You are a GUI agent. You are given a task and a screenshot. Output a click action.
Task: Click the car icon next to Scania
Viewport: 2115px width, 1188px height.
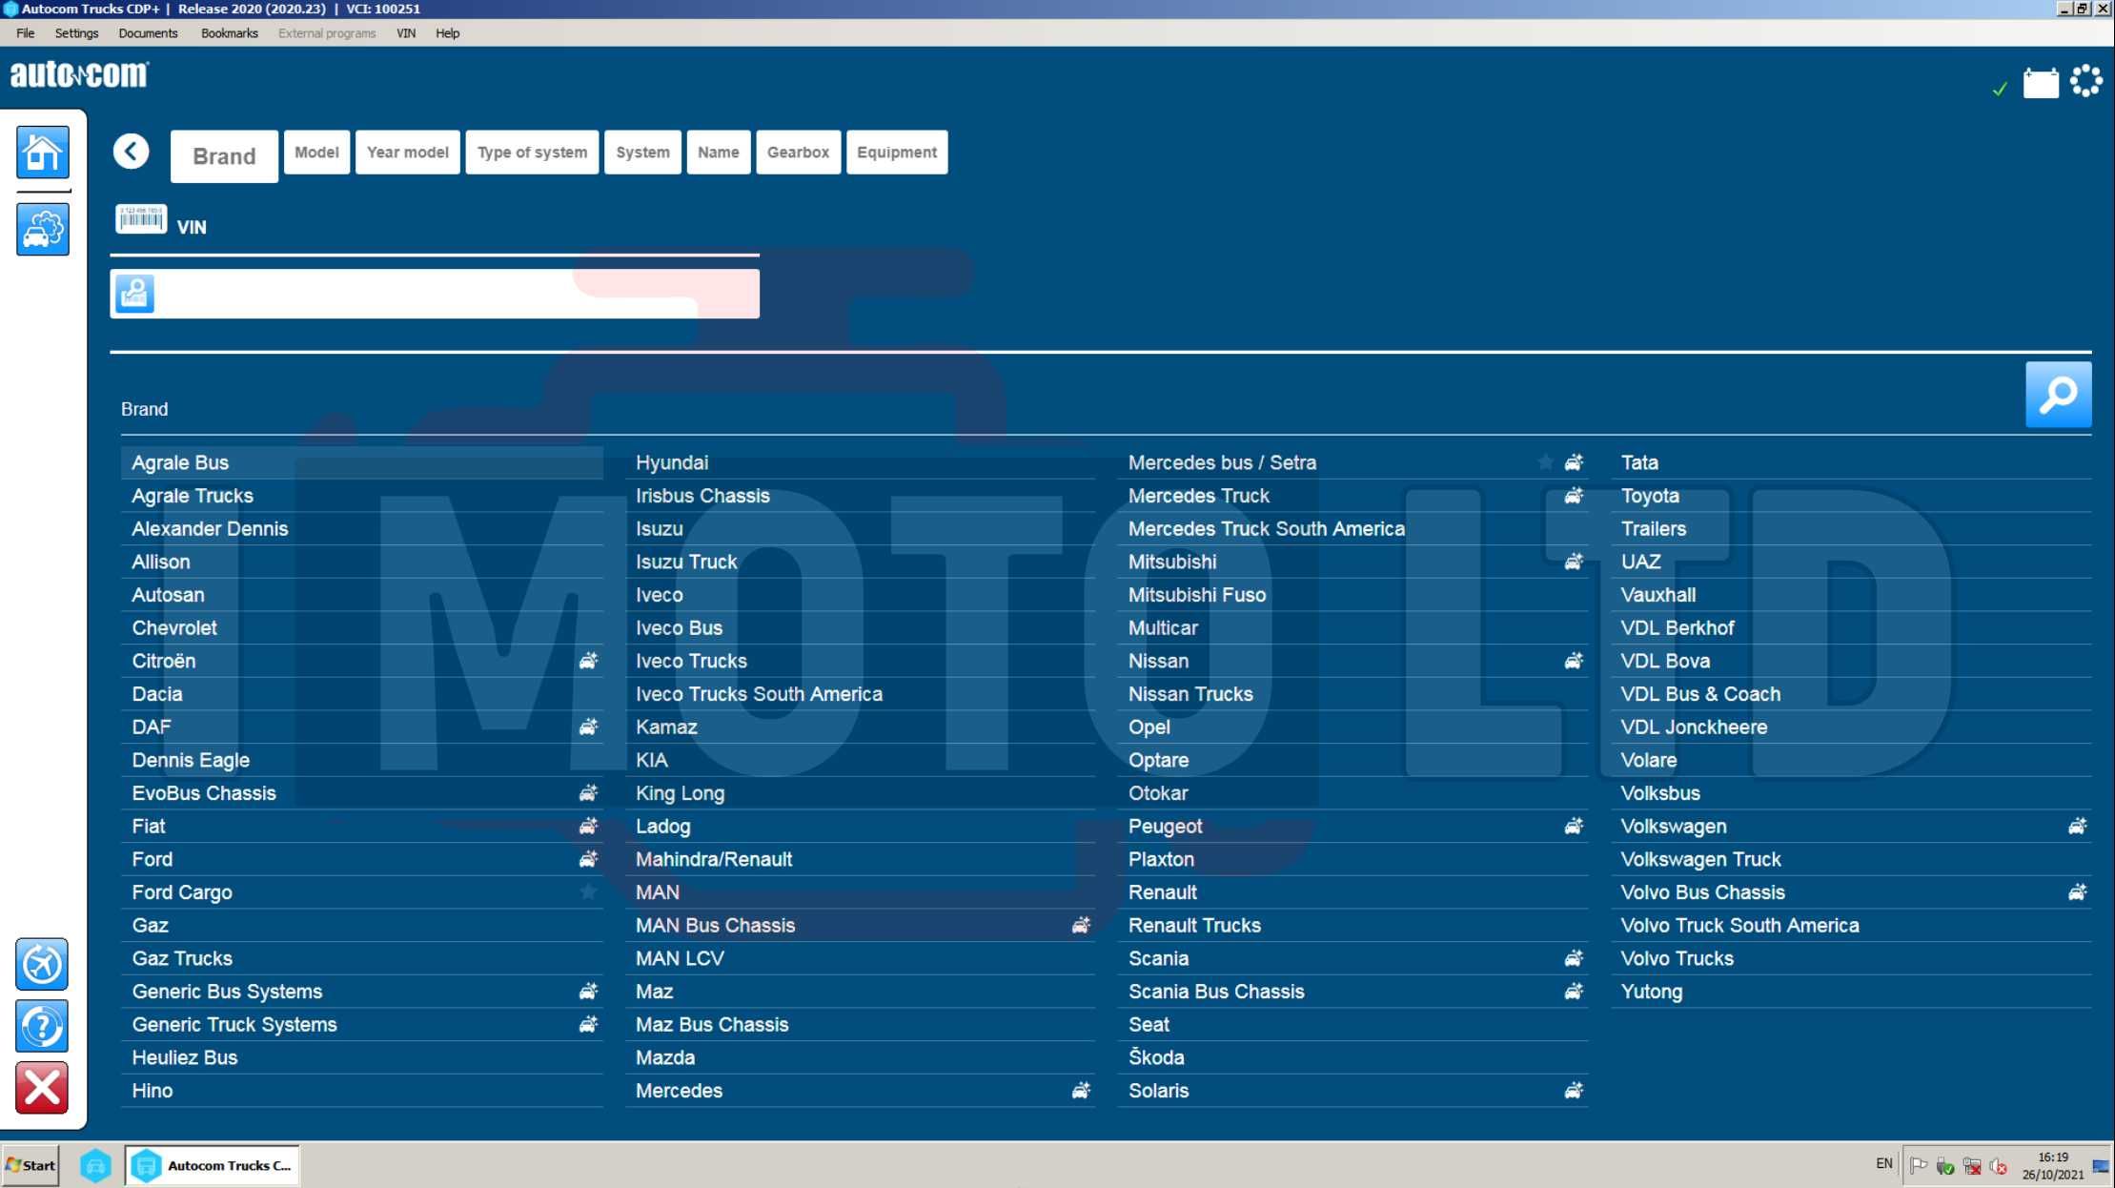[1574, 958]
